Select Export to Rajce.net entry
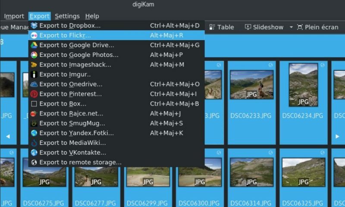This screenshot has width=345, height=207. (x=116, y=113)
